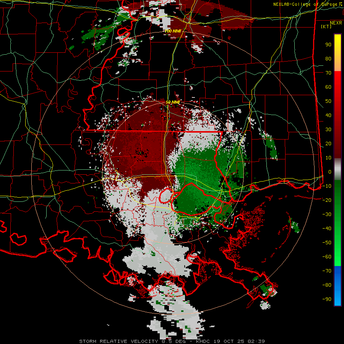The height and width of the screenshot is (344, 344).
Task: Click the -20 value on velocity scale
Action: 327,200
